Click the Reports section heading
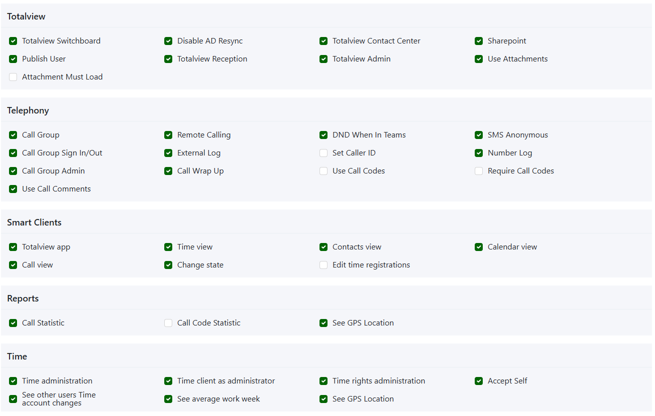 coord(23,298)
